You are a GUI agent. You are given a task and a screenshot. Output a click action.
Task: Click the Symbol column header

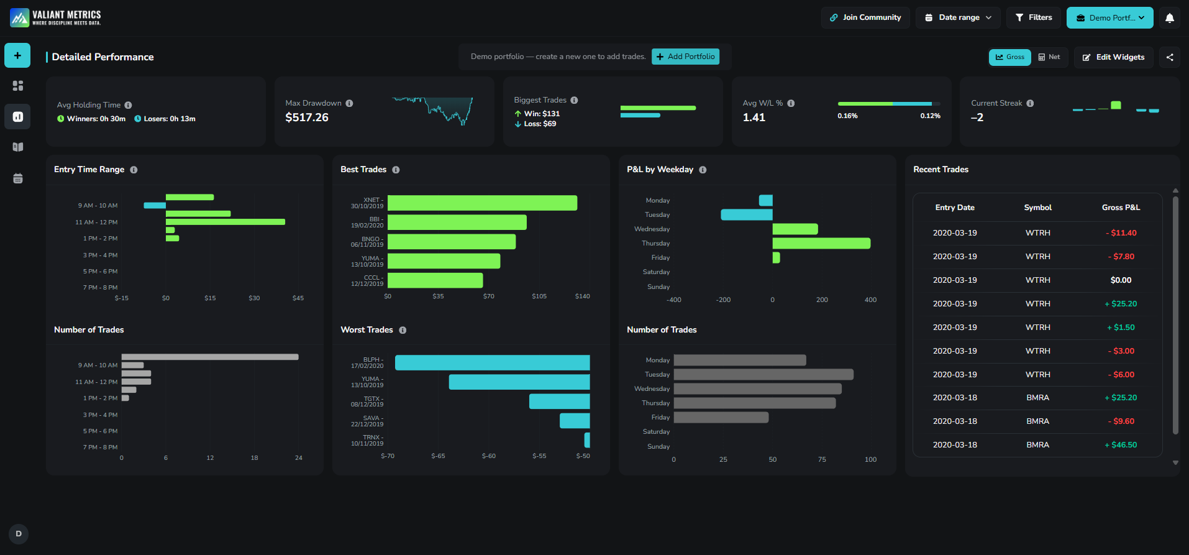(1037, 208)
